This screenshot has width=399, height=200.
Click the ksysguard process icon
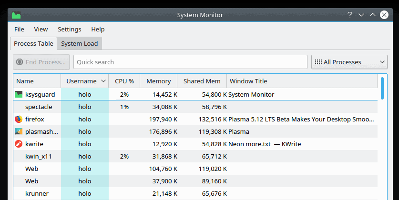pos(19,94)
